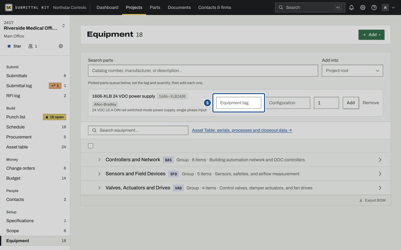Open the Documents tab
This screenshot has width=401, height=250.
click(179, 7)
